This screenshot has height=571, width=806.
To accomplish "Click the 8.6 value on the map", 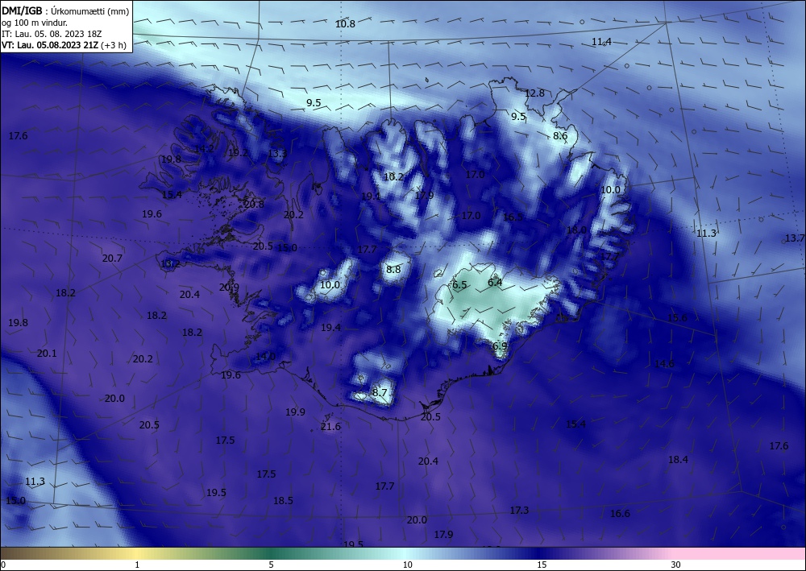I will pyautogui.click(x=560, y=135).
